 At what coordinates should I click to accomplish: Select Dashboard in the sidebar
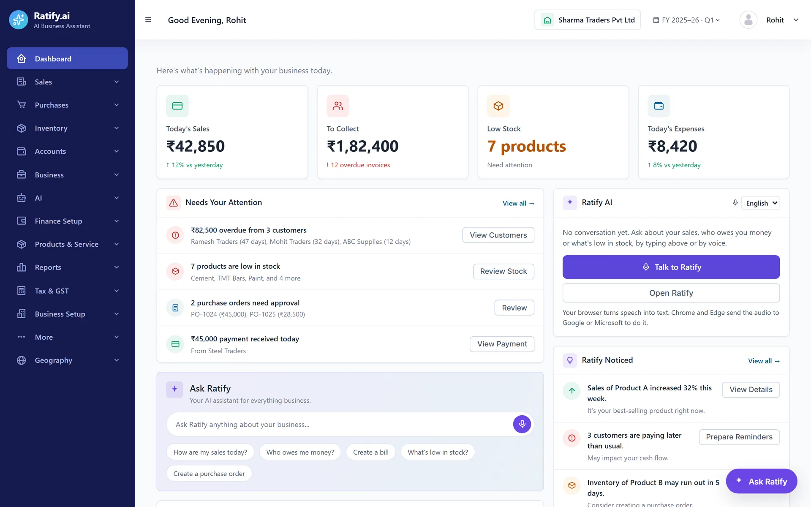pos(67,58)
